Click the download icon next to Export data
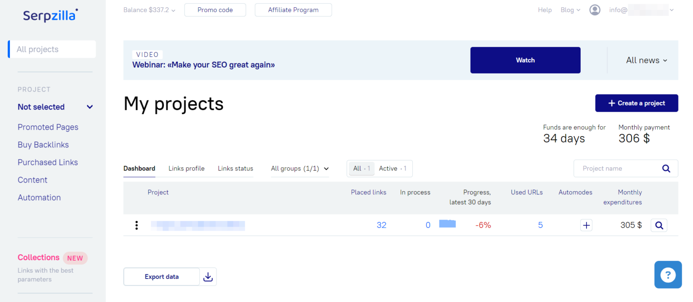This screenshot has width=693, height=302. pyautogui.click(x=208, y=277)
